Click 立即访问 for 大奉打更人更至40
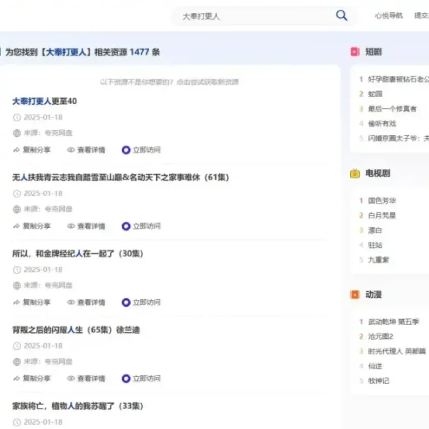The width and height of the screenshot is (429, 429). [x=146, y=150]
